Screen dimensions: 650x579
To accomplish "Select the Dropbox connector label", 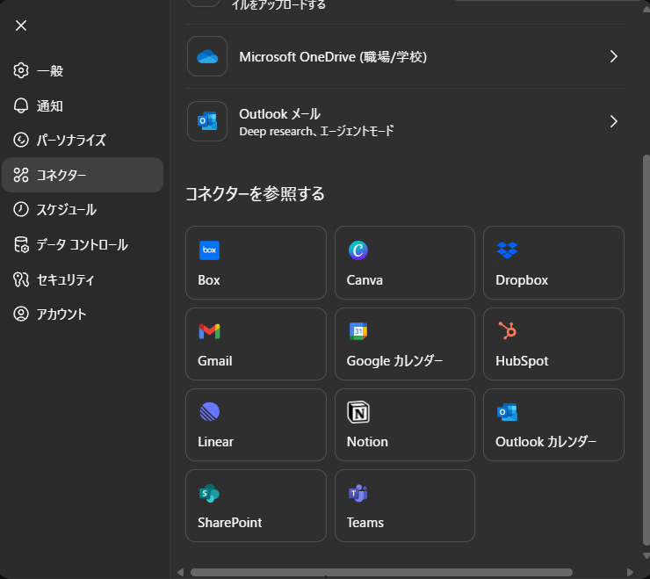I will [x=522, y=280].
